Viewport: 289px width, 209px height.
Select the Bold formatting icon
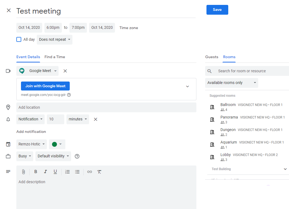(x=36, y=171)
